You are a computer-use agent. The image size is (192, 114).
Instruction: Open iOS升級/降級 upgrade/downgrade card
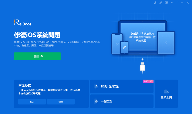click(x=122, y=86)
